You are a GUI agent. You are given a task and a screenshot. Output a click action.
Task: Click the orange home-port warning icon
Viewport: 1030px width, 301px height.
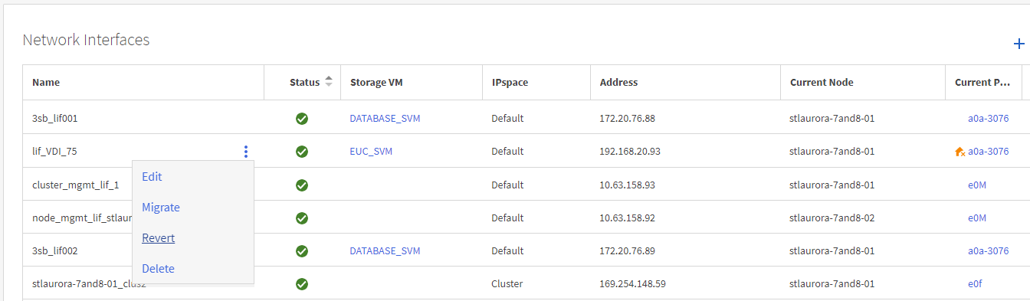959,152
